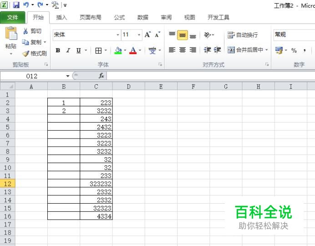This screenshot has width=315, height=246.
Task: Switch to the 插入 tab
Action: [61, 17]
